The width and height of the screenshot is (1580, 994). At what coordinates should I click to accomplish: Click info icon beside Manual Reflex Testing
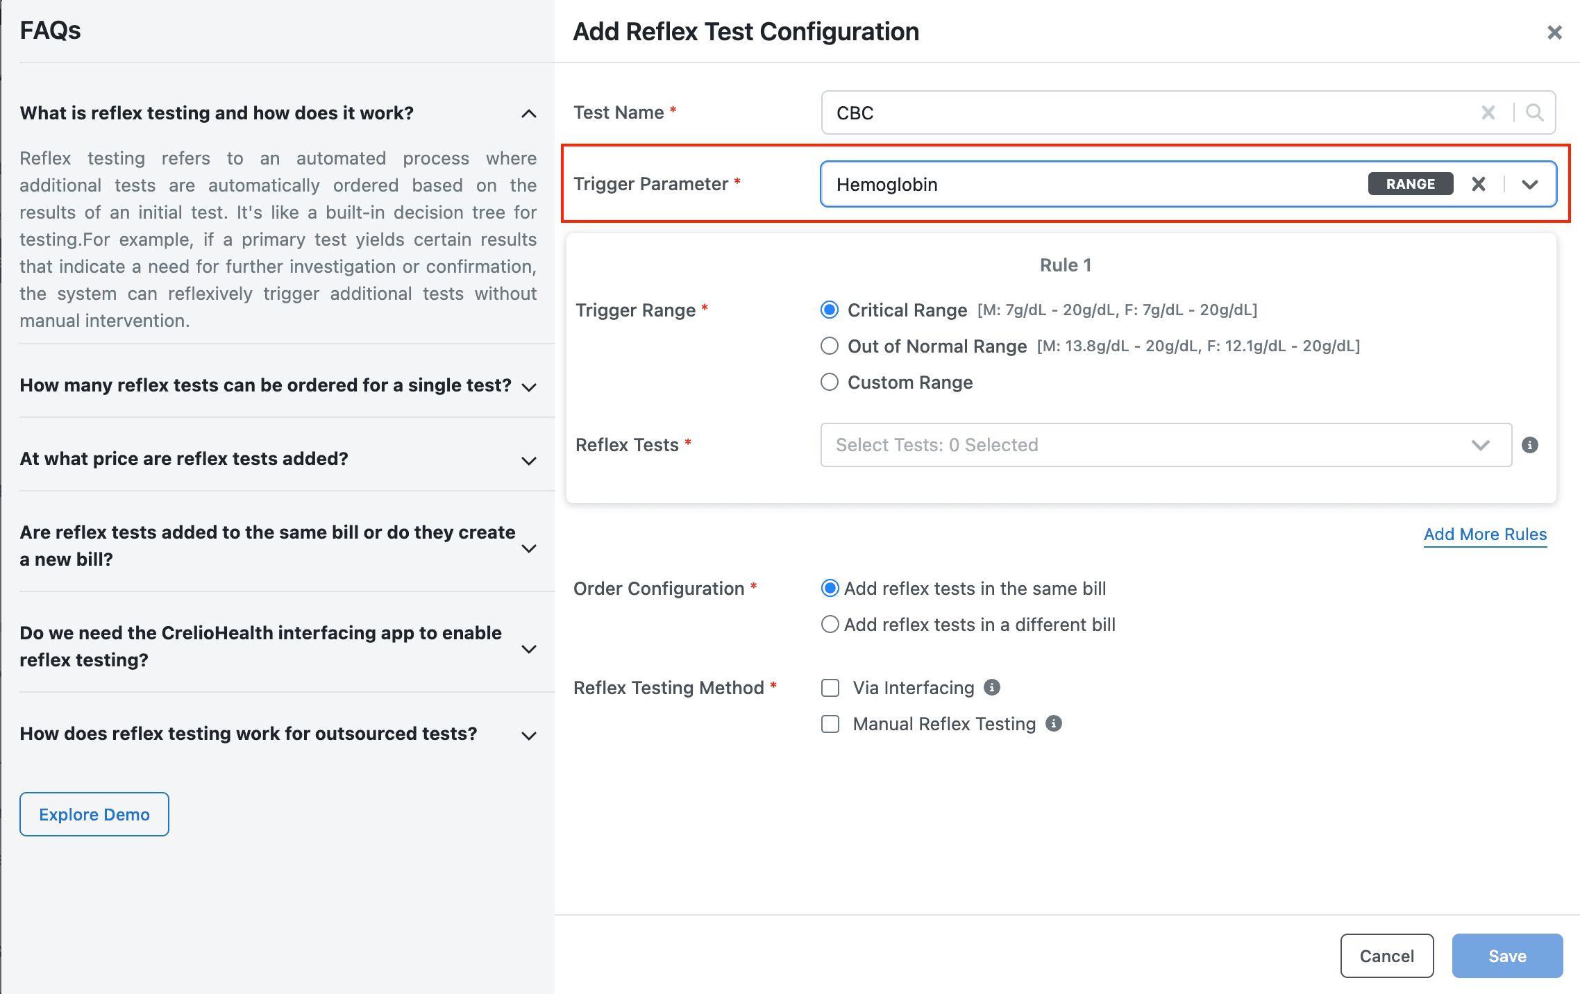pos(1054,723)
